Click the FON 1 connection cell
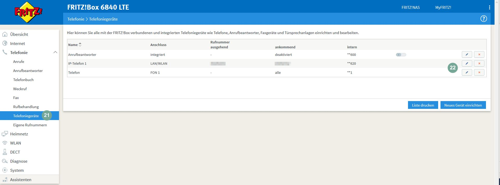Viewport: 500px width, 185px height. (x=155, y=72)
